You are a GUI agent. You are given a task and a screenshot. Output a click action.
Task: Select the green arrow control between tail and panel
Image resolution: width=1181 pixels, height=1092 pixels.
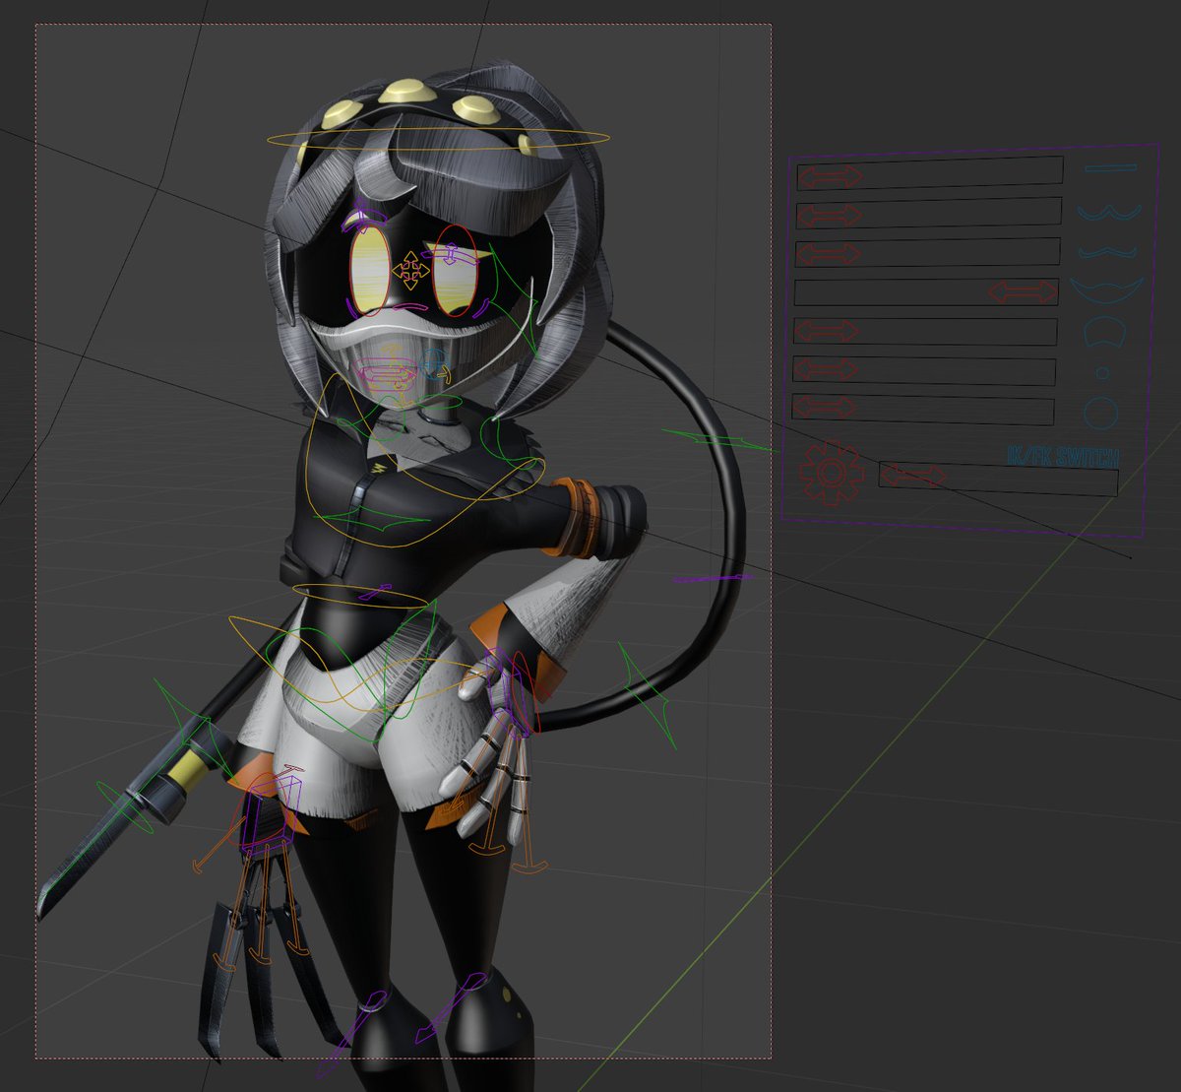[721, 441]
